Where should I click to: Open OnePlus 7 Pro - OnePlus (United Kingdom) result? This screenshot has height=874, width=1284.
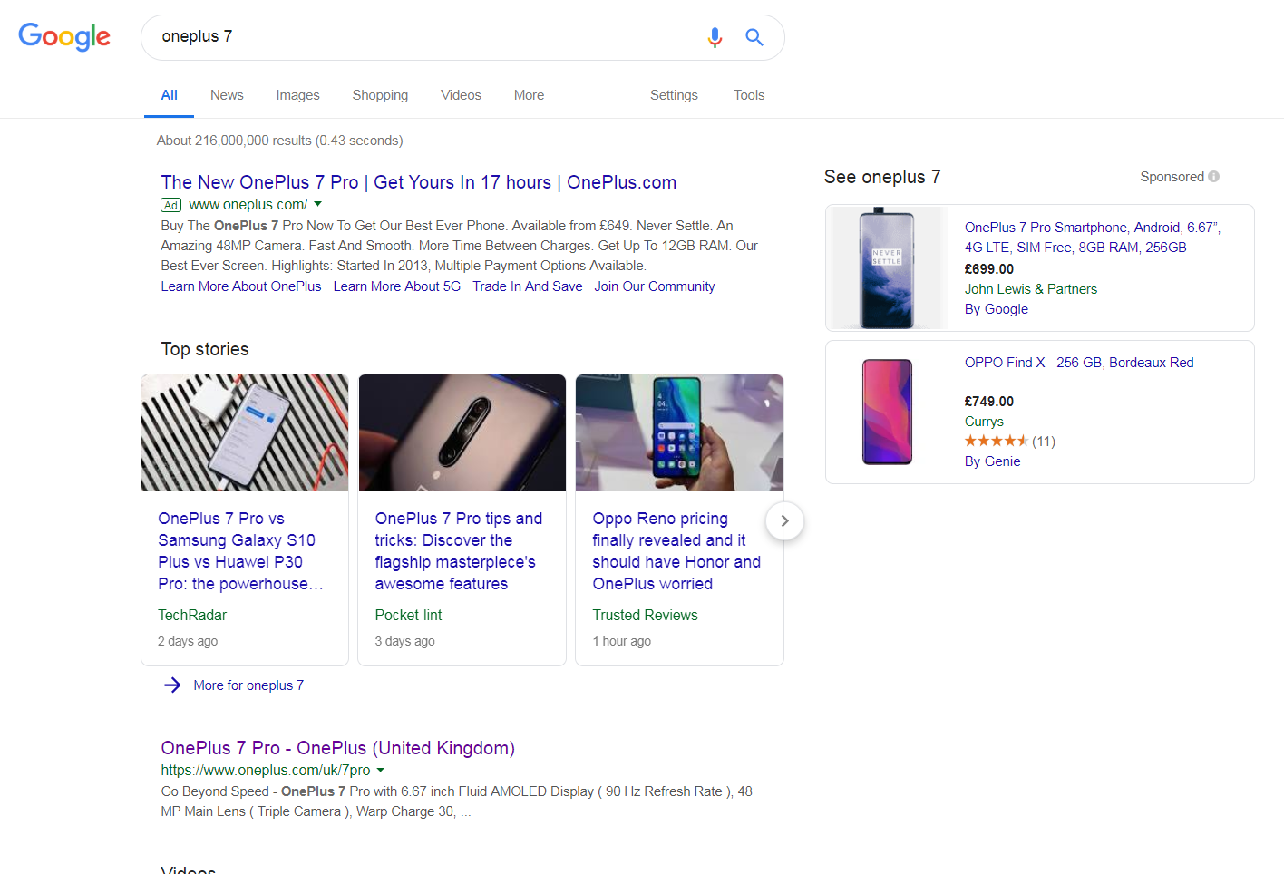[x=338, y=748]
